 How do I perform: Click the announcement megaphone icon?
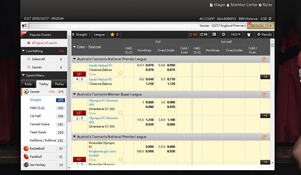[25, 26]
